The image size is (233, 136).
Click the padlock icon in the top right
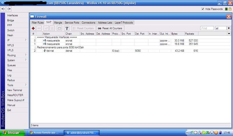[x=230, y=9]
